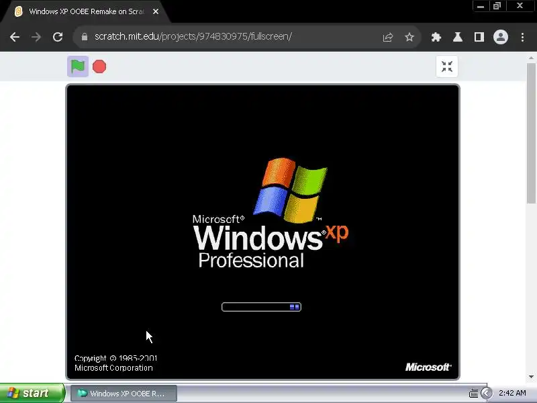Click the scrollbar down arrow
This screenshot has width=537, height=403.
(x=531, y=377)
